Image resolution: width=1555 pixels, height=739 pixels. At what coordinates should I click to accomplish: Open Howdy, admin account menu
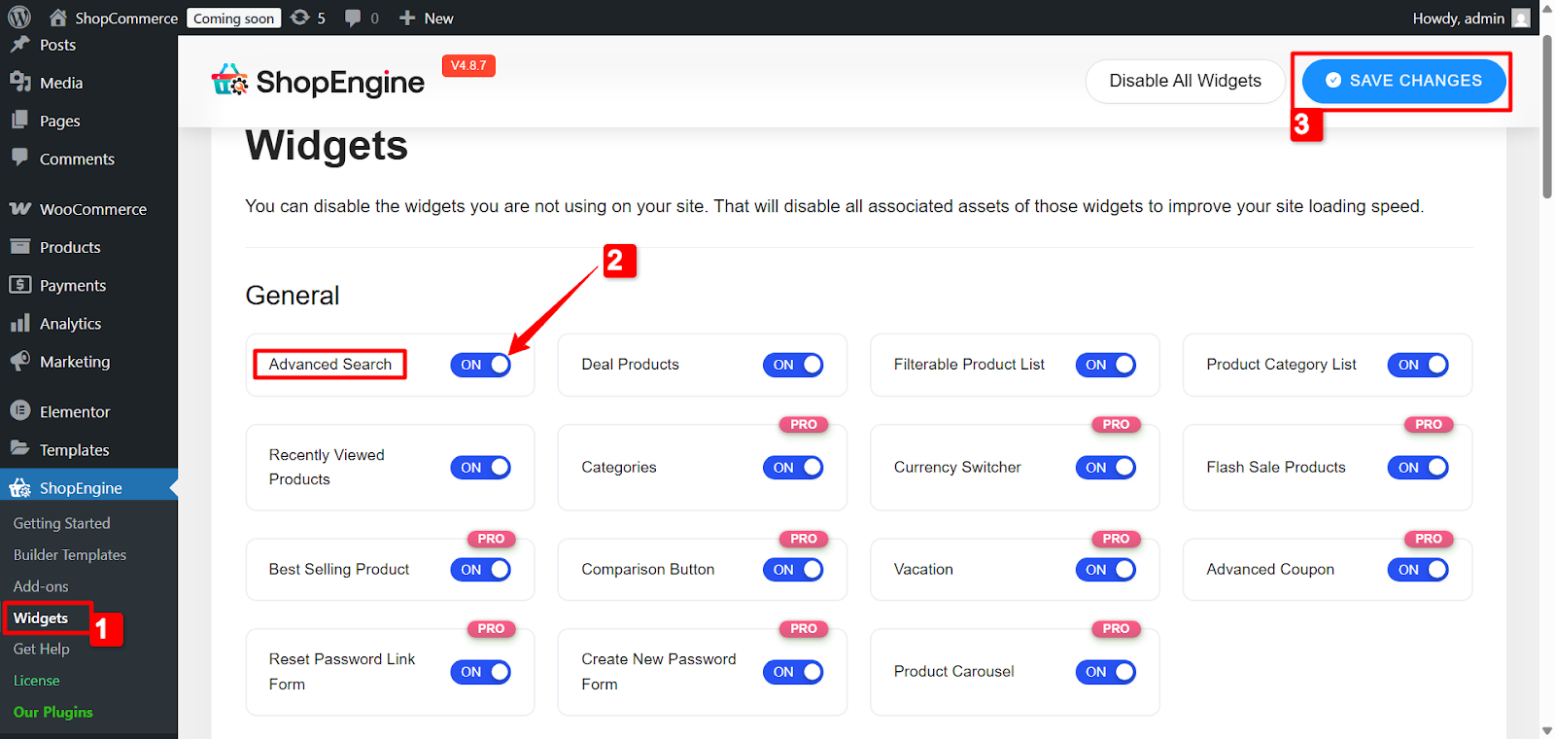click(1458, 18)
